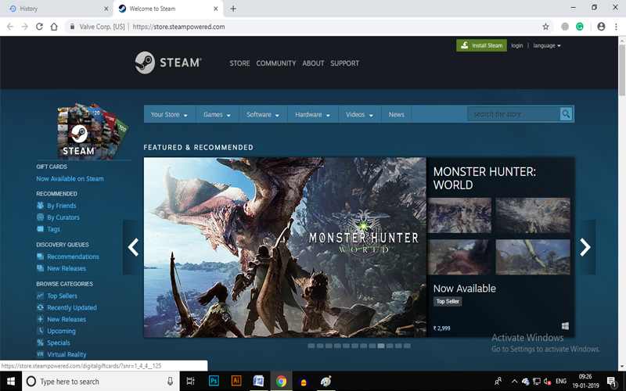This screenshot has height=391, width=626.
Task: Open Windows Start menu
Action: 11,382
